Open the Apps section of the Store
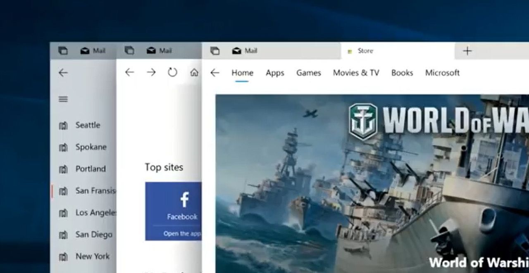 click(275, 73)
